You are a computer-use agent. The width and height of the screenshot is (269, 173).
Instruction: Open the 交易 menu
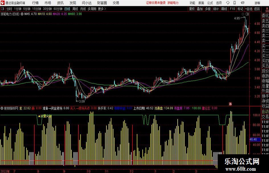coord(116,3)
